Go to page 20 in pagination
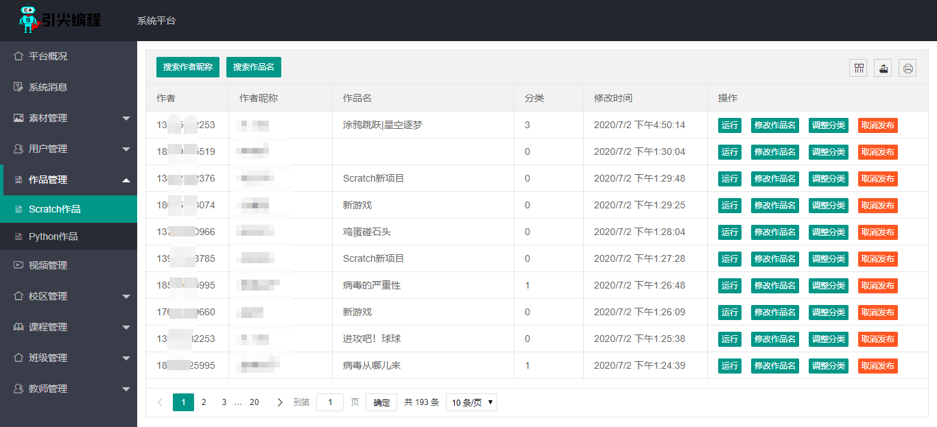Image resolution: width=937 pixels, height=427 pixels. point(254,402)
